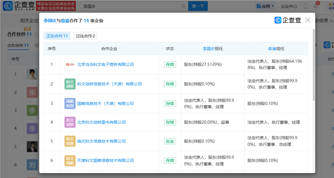Open the green 李 avatar in background row 3
The height and width of the screenshot is (178, 334).
tap(32, 110)
